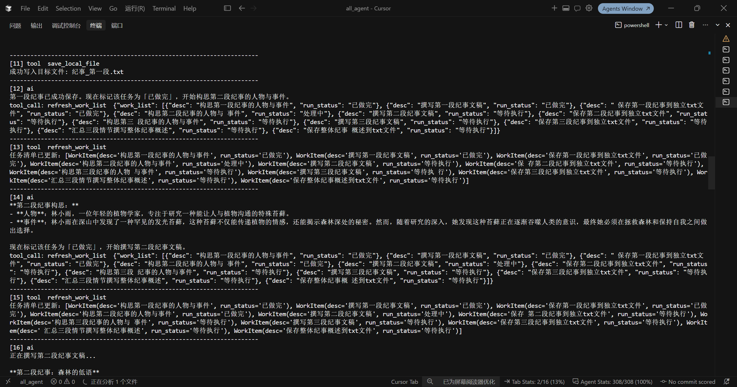Viewport: 737px width, 387px height.
Task: Click the zoom magnifier status icon
Action: pyautogui.click(x=430, y=382)
